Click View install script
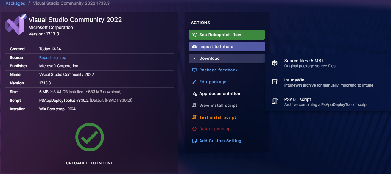 [218, 106]
